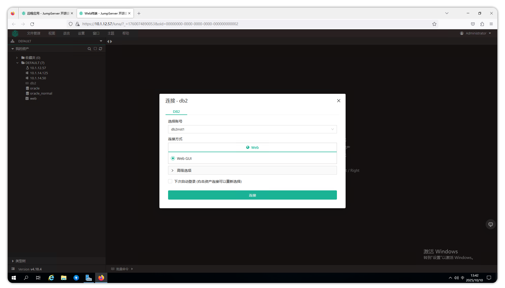Bookmark page with the star icon
The height and width of the screenshot is (288, 505).
[434, 24]
